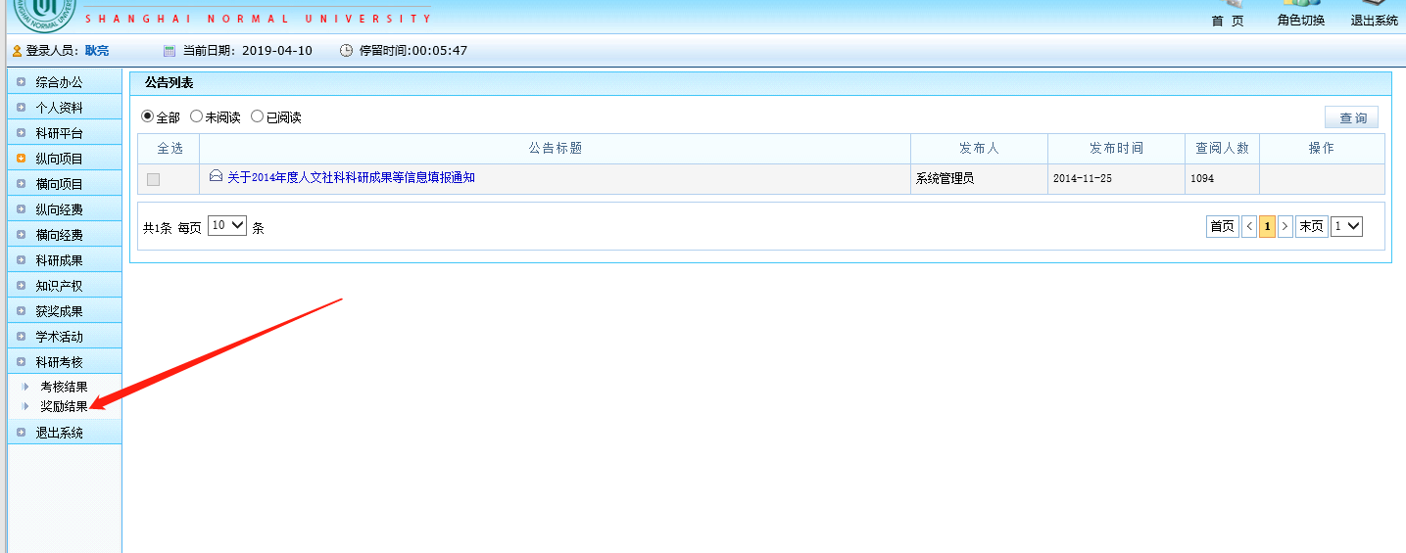Open the per-page count dropdown showing 10
The image size is (1406, 553).
click(x=226, y=226)
